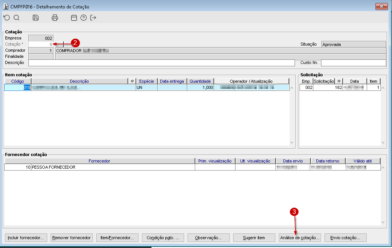Click the Operador / Atualização header
Viewport: 392px width, 248px height.
pyautogui.click(x=251, y=81)
